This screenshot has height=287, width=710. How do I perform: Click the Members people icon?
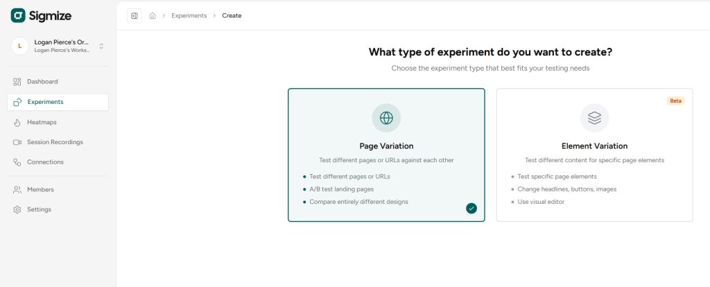pyautogui.click(x=17, y=190)
